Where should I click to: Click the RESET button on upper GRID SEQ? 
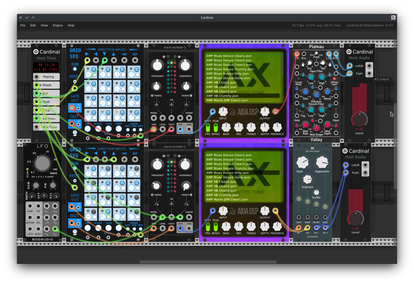[75, 81]
